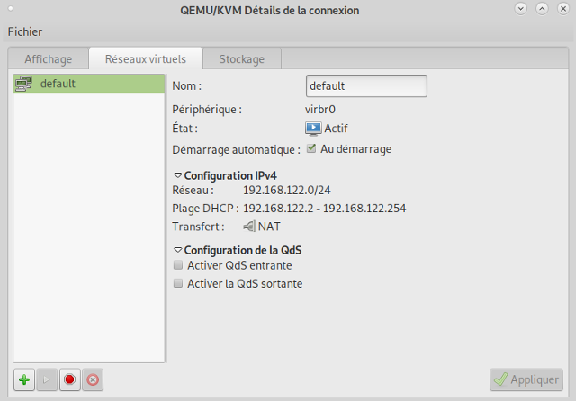Click the network address 192.168.122.0/24
The width and height of the screenshot is (576, 401).
(287, 190)
